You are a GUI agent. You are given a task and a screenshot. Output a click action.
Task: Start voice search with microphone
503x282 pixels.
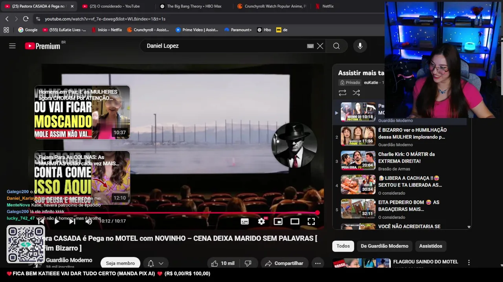[360, 46]
